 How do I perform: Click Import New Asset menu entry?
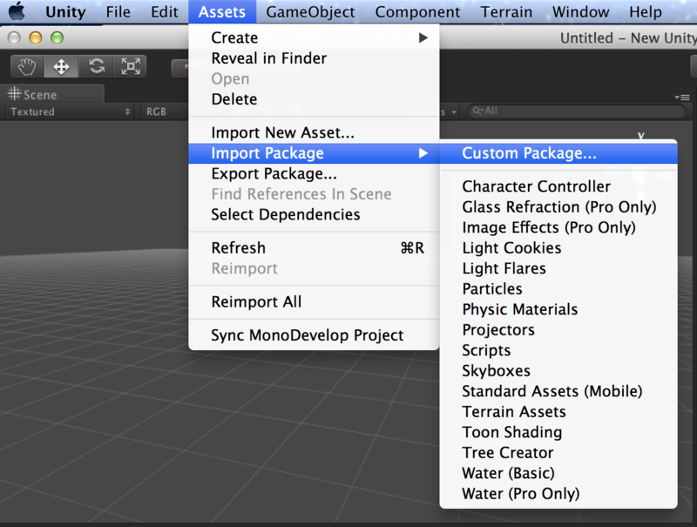(282, 132)
